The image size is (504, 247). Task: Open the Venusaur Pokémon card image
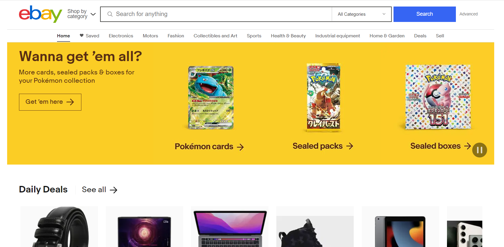point(211,98)
